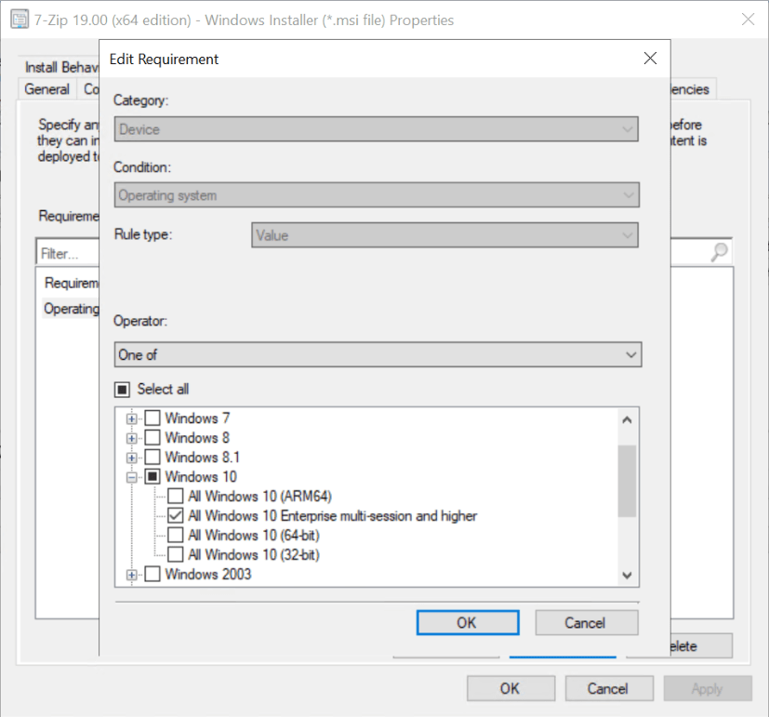Select 'All Windows 10 Enterprise multi-session and higher' label
The image size is (769, 717).
[x=333, y=516]
